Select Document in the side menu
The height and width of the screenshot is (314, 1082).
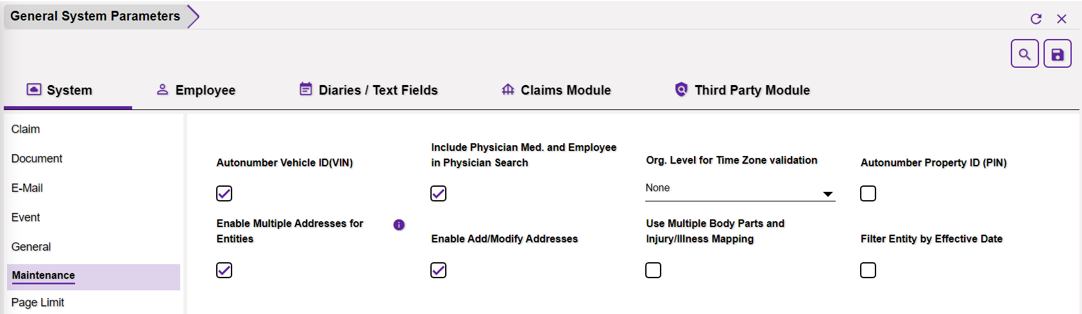tap(37, 159)
